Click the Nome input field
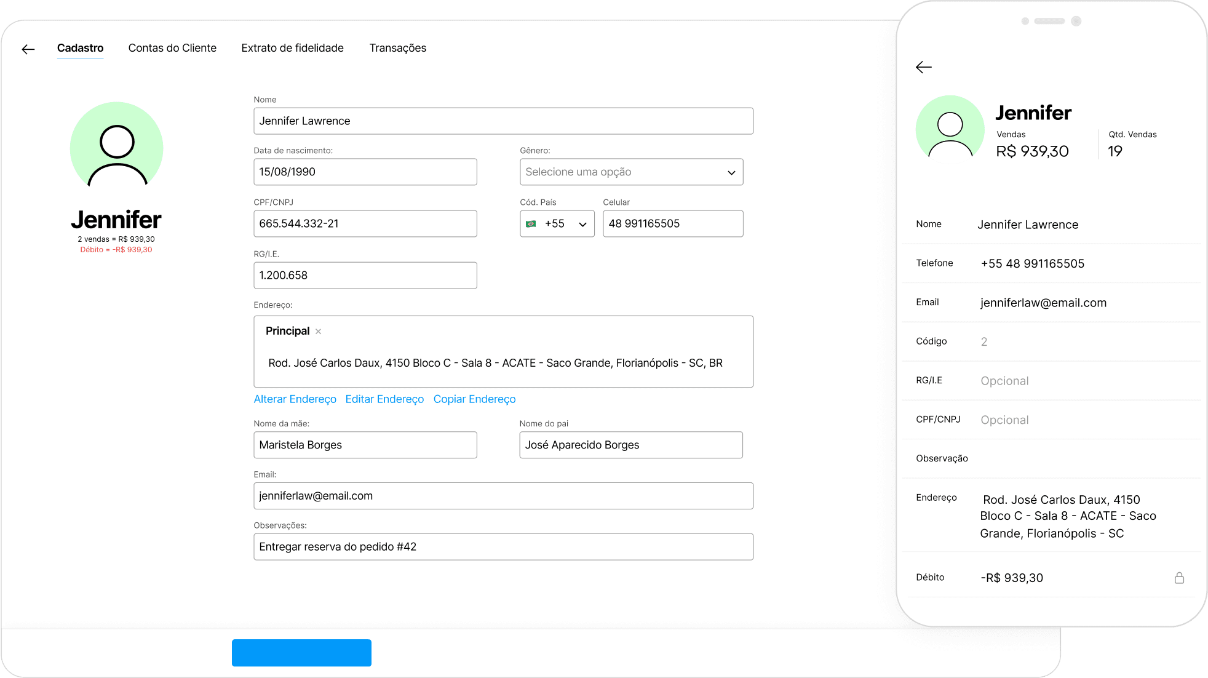The width and height of the screenshot is (1208, 678). pos(503,121)
